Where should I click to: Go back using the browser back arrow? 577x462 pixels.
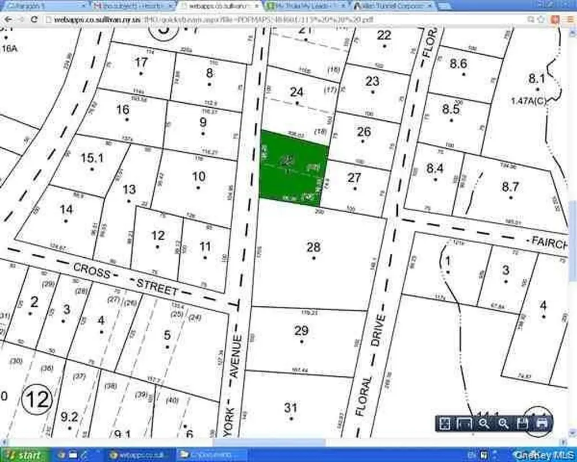(8, 19)
